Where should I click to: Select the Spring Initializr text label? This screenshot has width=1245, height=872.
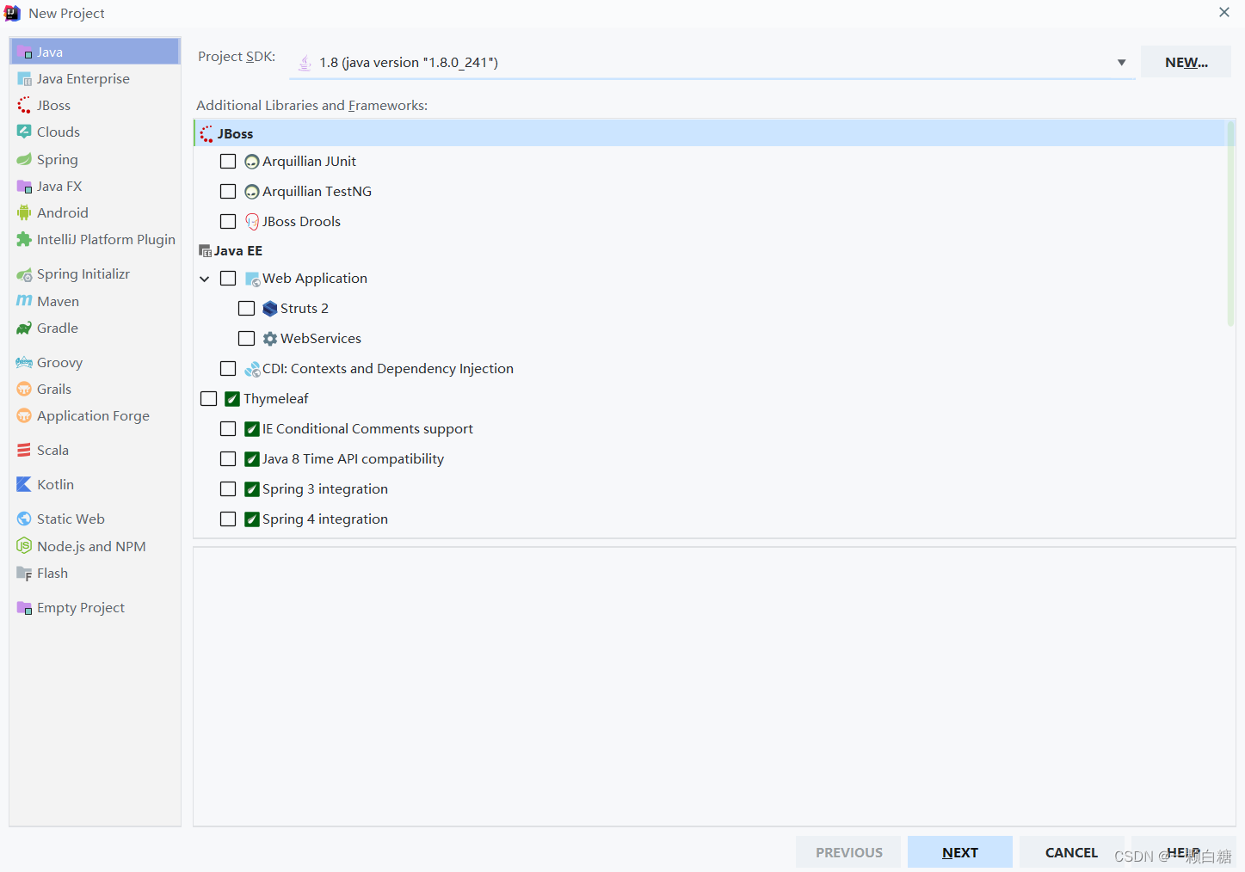tap(83, 274)
